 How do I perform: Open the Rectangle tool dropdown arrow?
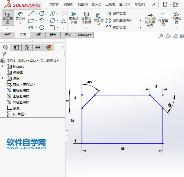tap(36, 21)
